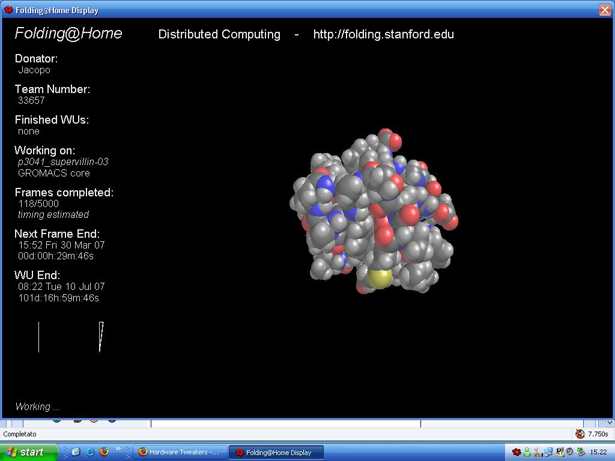The image size is (615, 461).
Task: Click the http://folding.stanford.edu URL text
Action: pyautogui.click(x=384, y=34)
